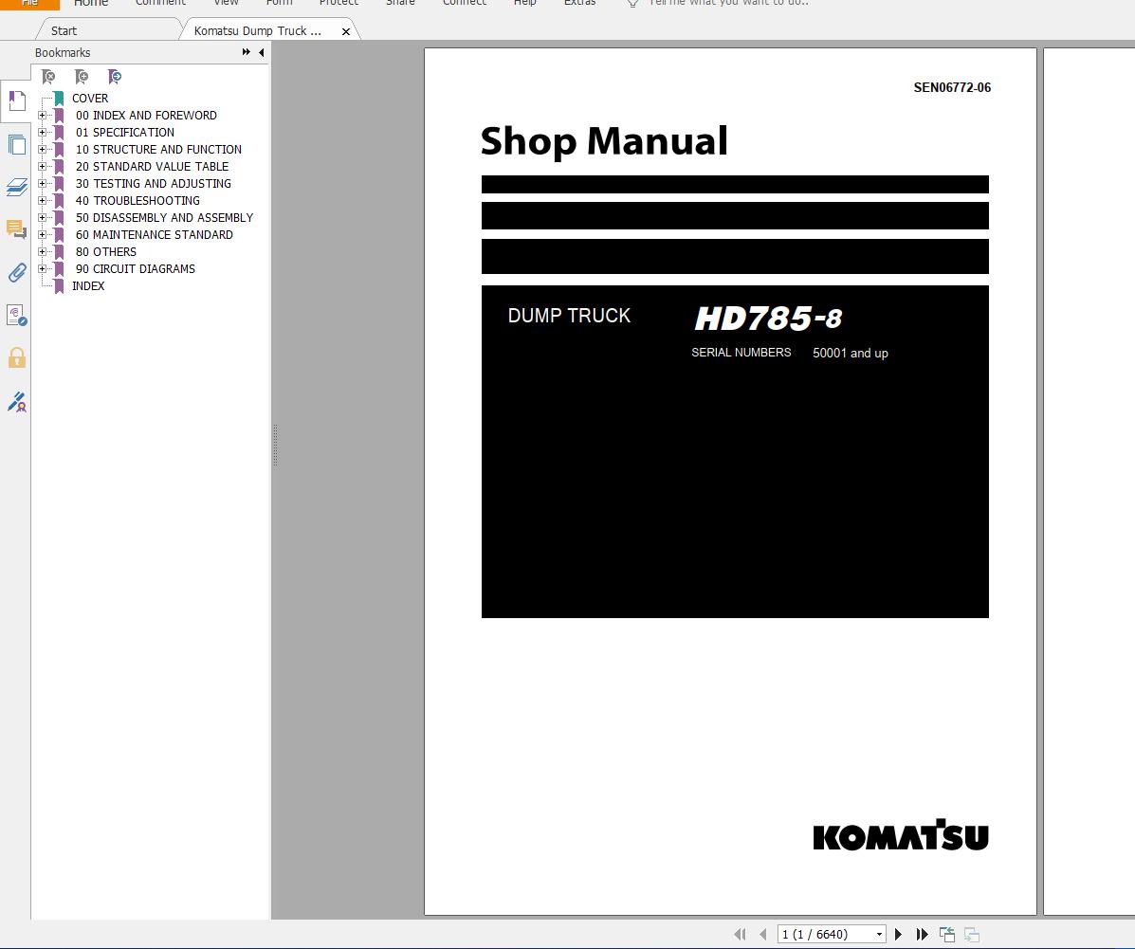This screenshot has height=949, width=1135.
Task: Jump to the final INDEX bookmark
Action: (88, 286)
